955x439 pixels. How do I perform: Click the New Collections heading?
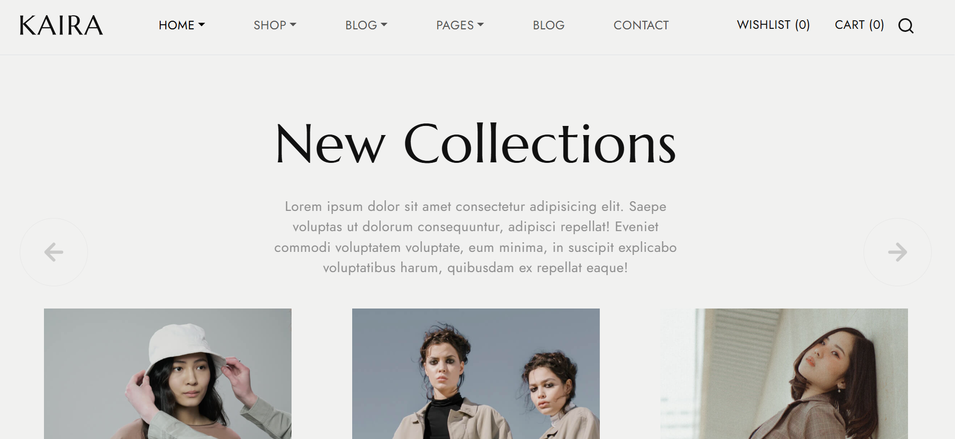475,144
